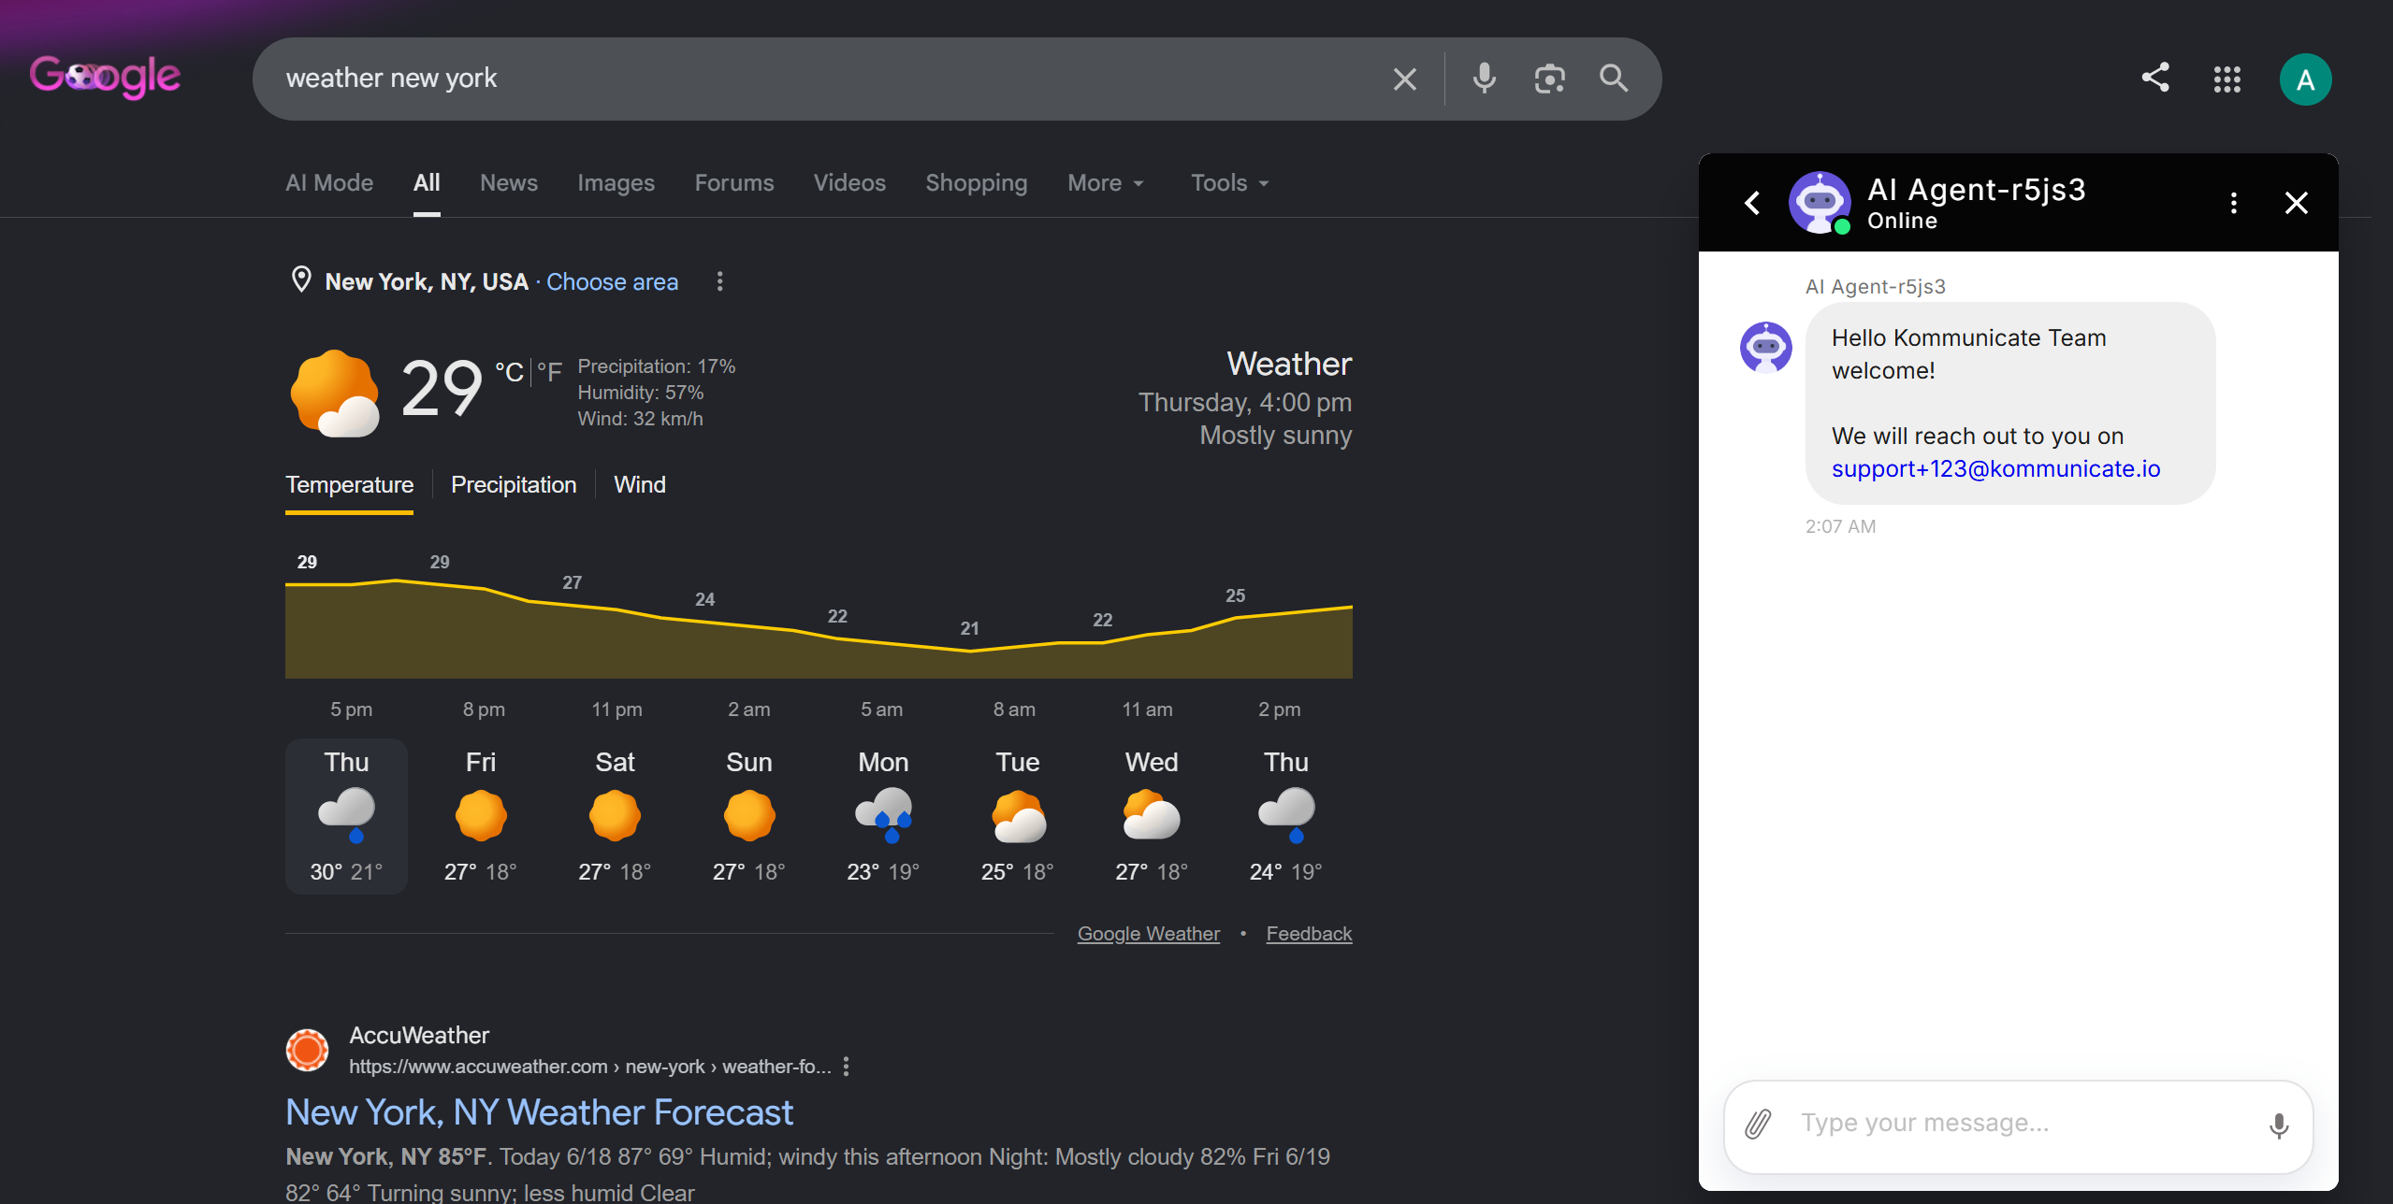Viewport: 2393px width, 1204px height.
Task: Select next Thu forecast 24° 19°
Action: click(x=1286, y=816)
